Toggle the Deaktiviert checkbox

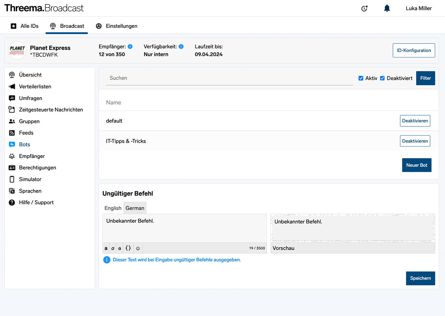[x=382, y=78]
